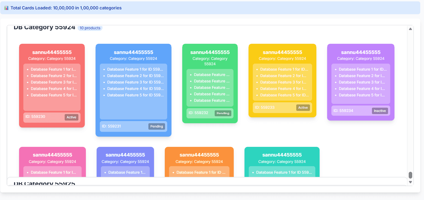
Task: Click the bar chart icon in the banner
Action: [6, 8]
